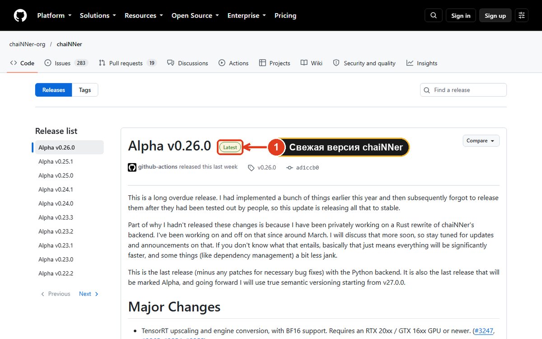Click the Discussions speech bubble icon
Viewport: 542px width, 339px height.
click(x=170, y=63)
